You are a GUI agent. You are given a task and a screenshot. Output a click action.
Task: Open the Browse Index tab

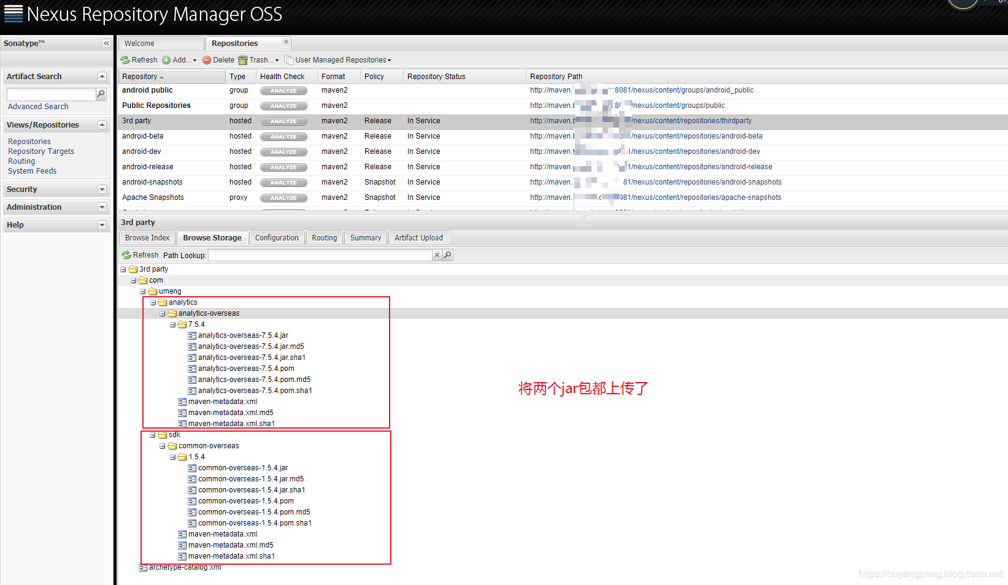click(147, 238)
